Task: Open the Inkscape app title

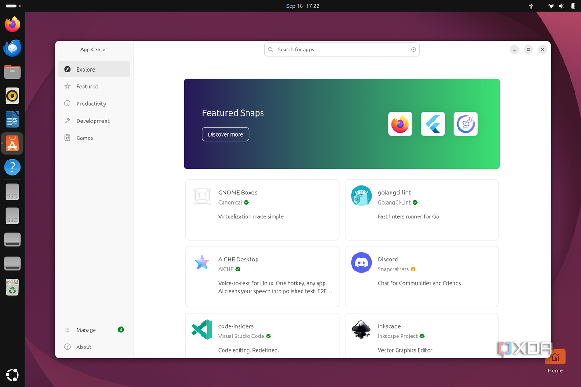Action: coord(389,326)
